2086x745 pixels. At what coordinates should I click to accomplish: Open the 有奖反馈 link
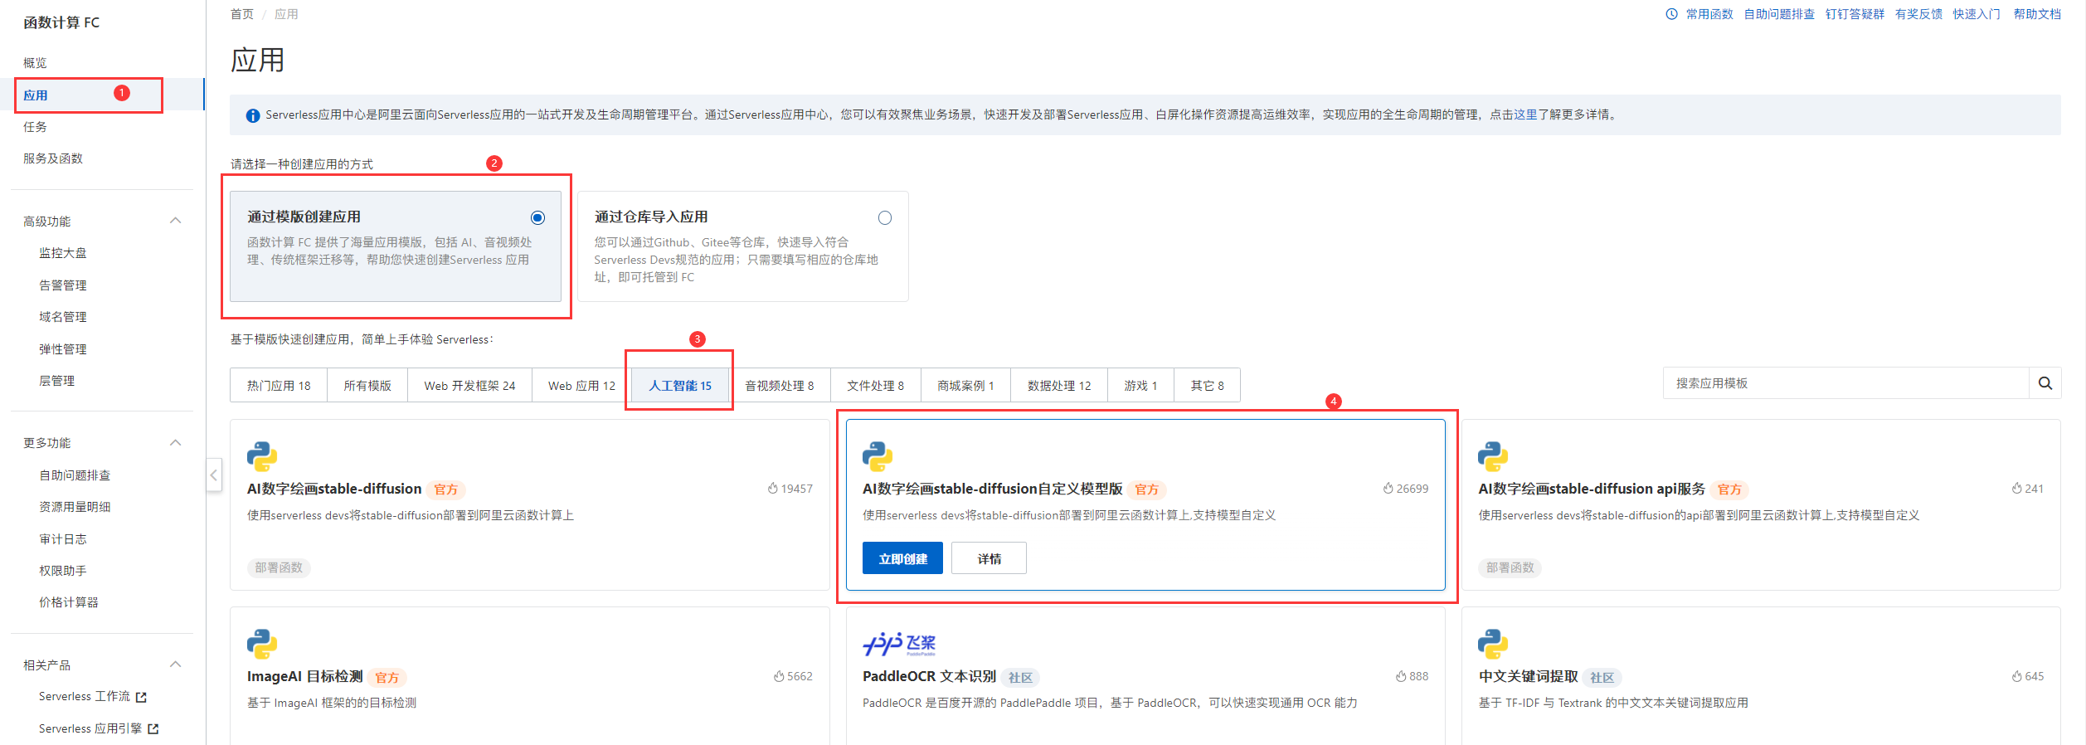pyautogui.click(x=1918, y=14)
